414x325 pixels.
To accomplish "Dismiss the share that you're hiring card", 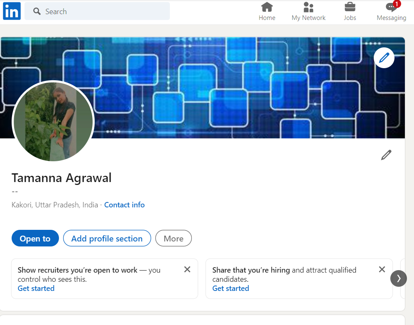I will pyautogui.click(x=382, y=270).
